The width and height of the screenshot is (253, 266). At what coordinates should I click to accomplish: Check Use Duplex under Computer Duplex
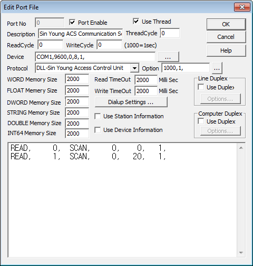[x=201, y=121]
